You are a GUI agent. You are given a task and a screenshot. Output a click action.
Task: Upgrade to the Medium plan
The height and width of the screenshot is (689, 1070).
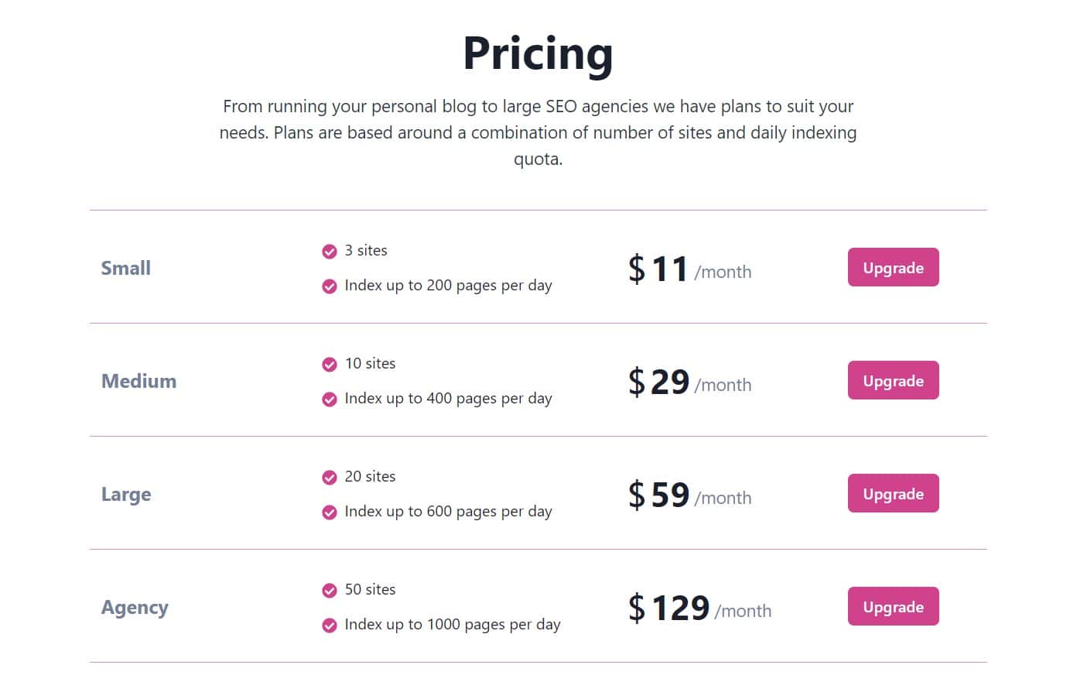pyautogui.click(x=893, y=380)
